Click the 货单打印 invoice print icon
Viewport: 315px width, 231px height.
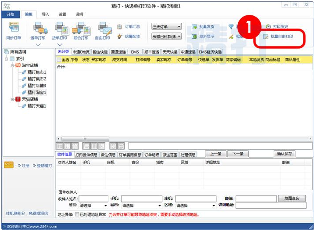pyautogui.click(x=62, y=29)
